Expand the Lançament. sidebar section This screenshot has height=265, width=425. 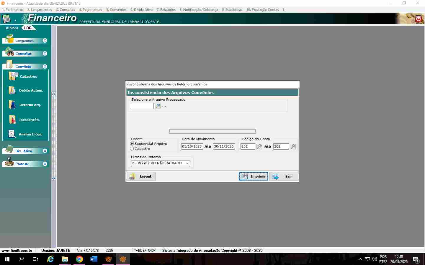pyautogui.click(x=45, y=41)
